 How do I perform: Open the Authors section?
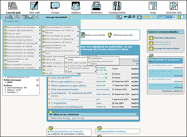tap(76, 7)
